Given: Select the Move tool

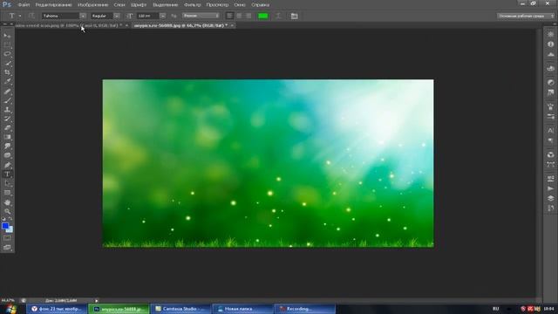Looking at the screenshot, I should click(x=8, y=36).
